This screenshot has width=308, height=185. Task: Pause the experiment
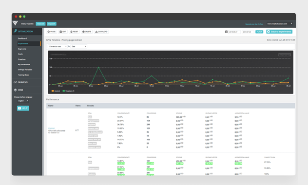pos(52,32)
